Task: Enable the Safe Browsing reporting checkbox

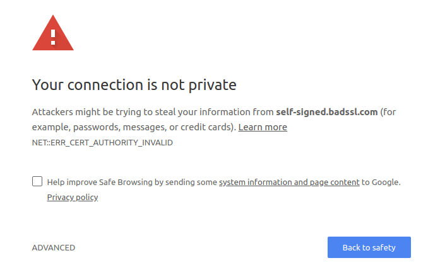Action: 37,182
